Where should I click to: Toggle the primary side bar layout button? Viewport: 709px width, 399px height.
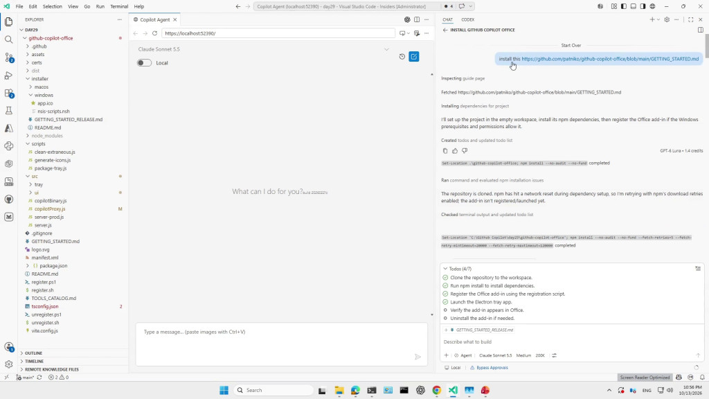click(x=624, y=6)
